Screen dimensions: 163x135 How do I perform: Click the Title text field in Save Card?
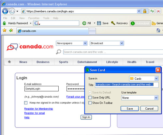[127, 85]
